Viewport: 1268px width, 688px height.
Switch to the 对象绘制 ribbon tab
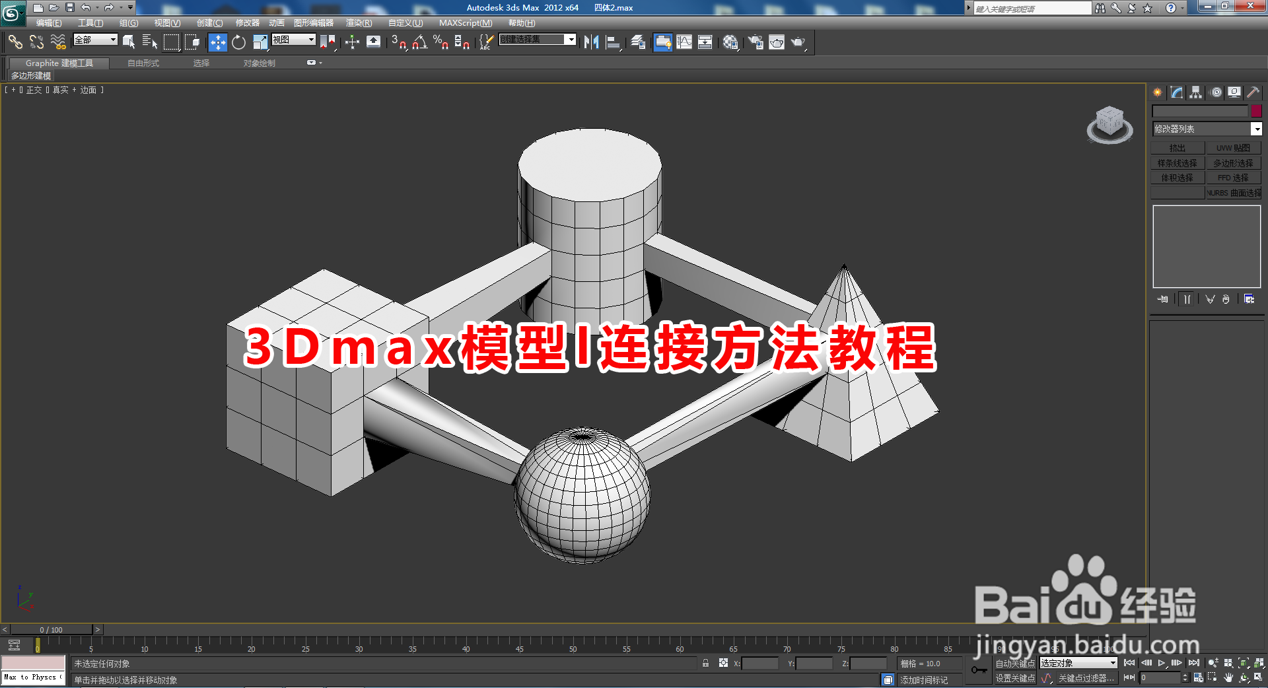click(x=259, y=63)
